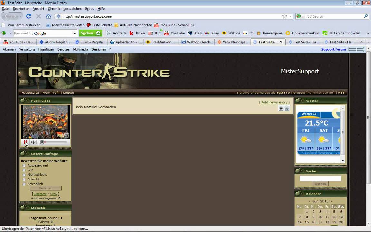The width and height of the screenshot is (371, 232).
Task: Click the admin bar width slider control
Action: tap(356, 49)
